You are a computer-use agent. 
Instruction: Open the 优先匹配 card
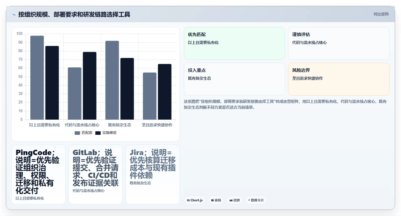[234, 43]
